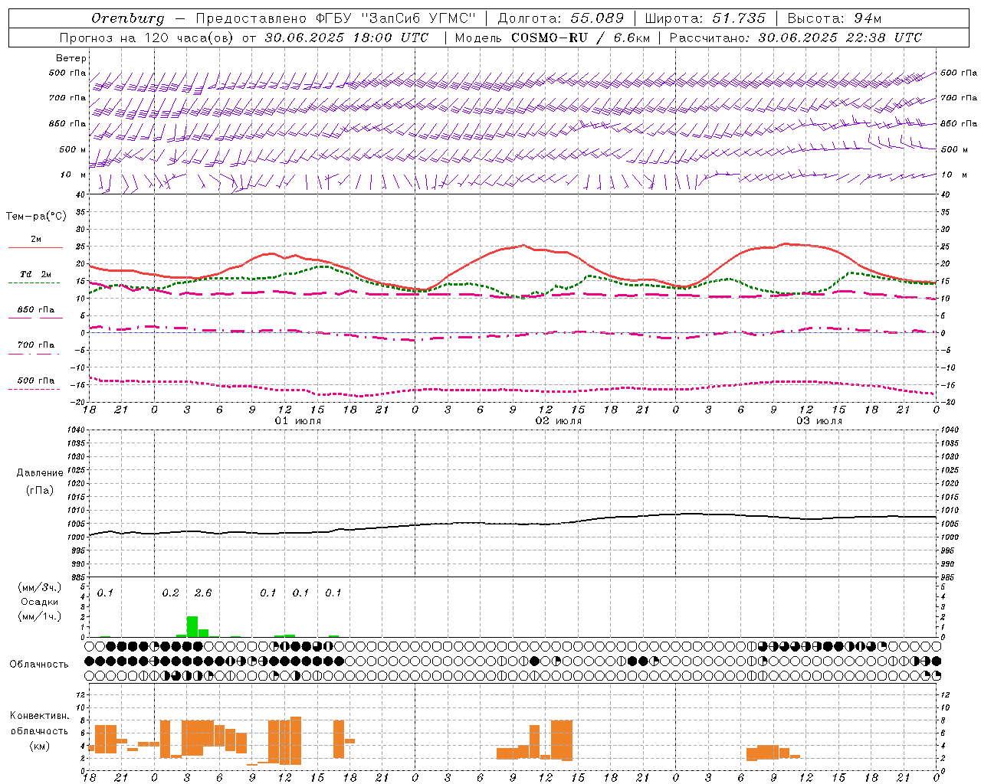Click the Orenburg station title
This screenshot has width=981, height=784.
pyautogui.click(x=127, y=18)
